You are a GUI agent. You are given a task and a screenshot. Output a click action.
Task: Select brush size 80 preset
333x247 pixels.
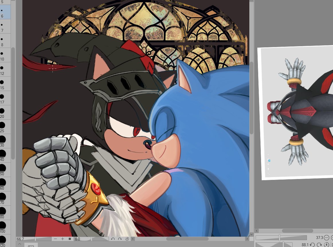(5, 213)
